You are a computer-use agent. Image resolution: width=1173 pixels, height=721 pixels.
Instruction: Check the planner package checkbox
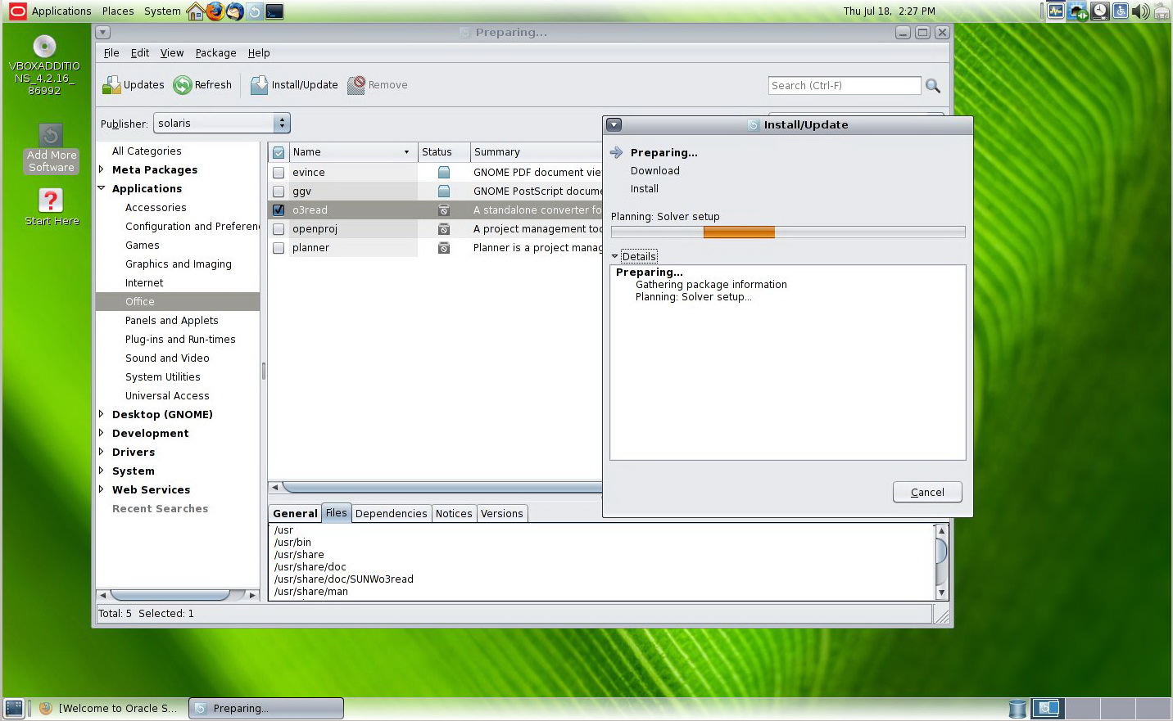point(279,248)
